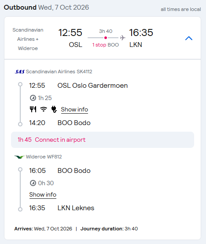Collapse the outbound flight details chevron

click(x=189, y=38)
